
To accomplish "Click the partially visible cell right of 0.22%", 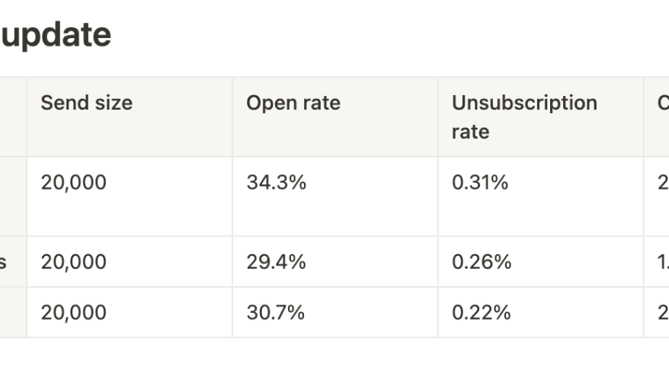I will coord(658,312).
